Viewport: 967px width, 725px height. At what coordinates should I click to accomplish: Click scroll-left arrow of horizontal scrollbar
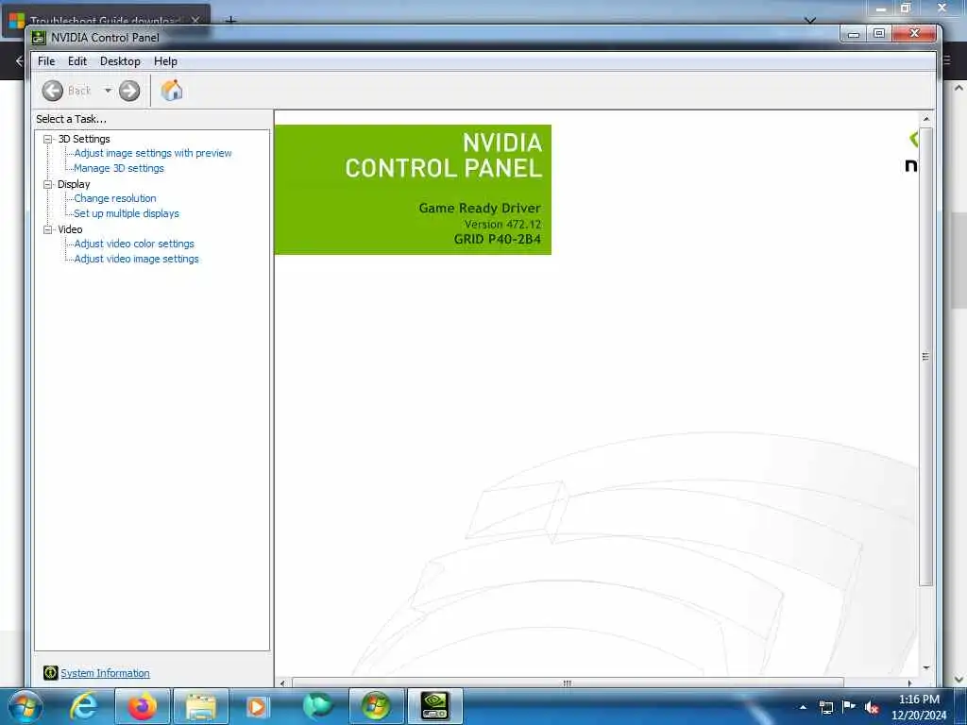click(282, 683)
